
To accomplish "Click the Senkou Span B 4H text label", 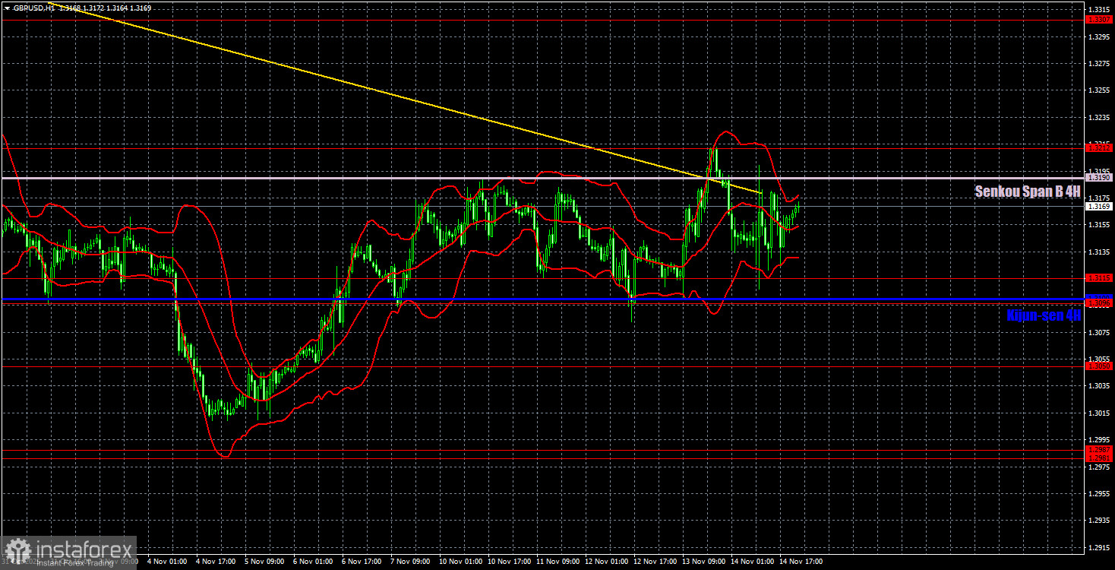I will [1025, 192].
